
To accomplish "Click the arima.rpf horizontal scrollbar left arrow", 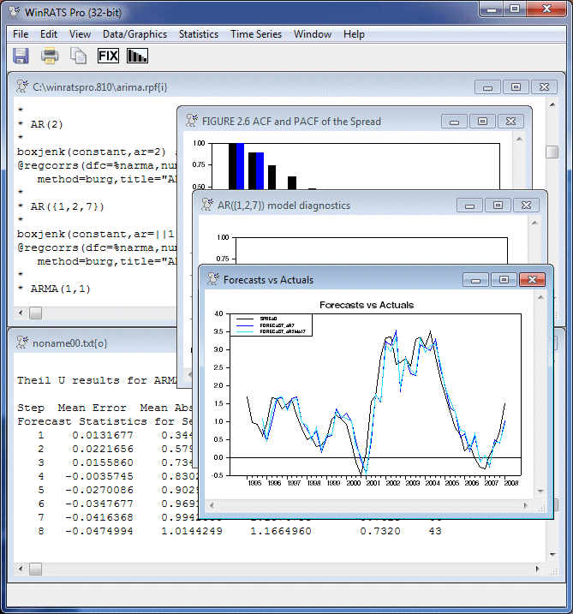I will point(21,313).
